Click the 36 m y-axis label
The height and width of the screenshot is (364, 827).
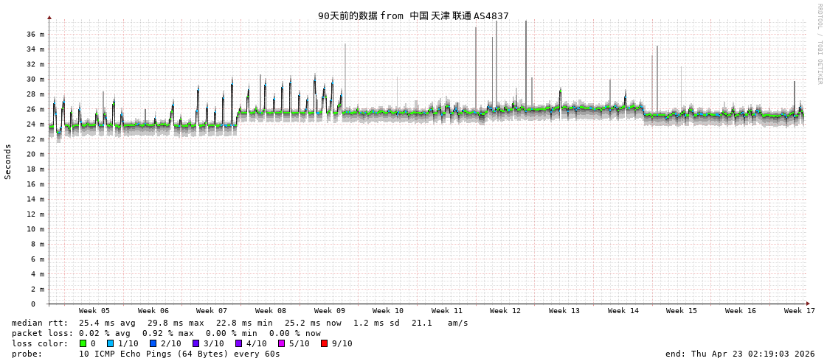point(35,34)
